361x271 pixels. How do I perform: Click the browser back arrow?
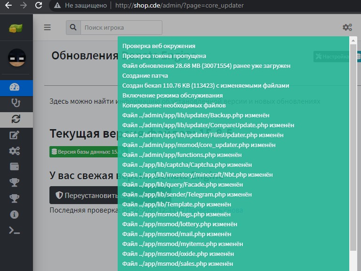(x=8, y=6)
